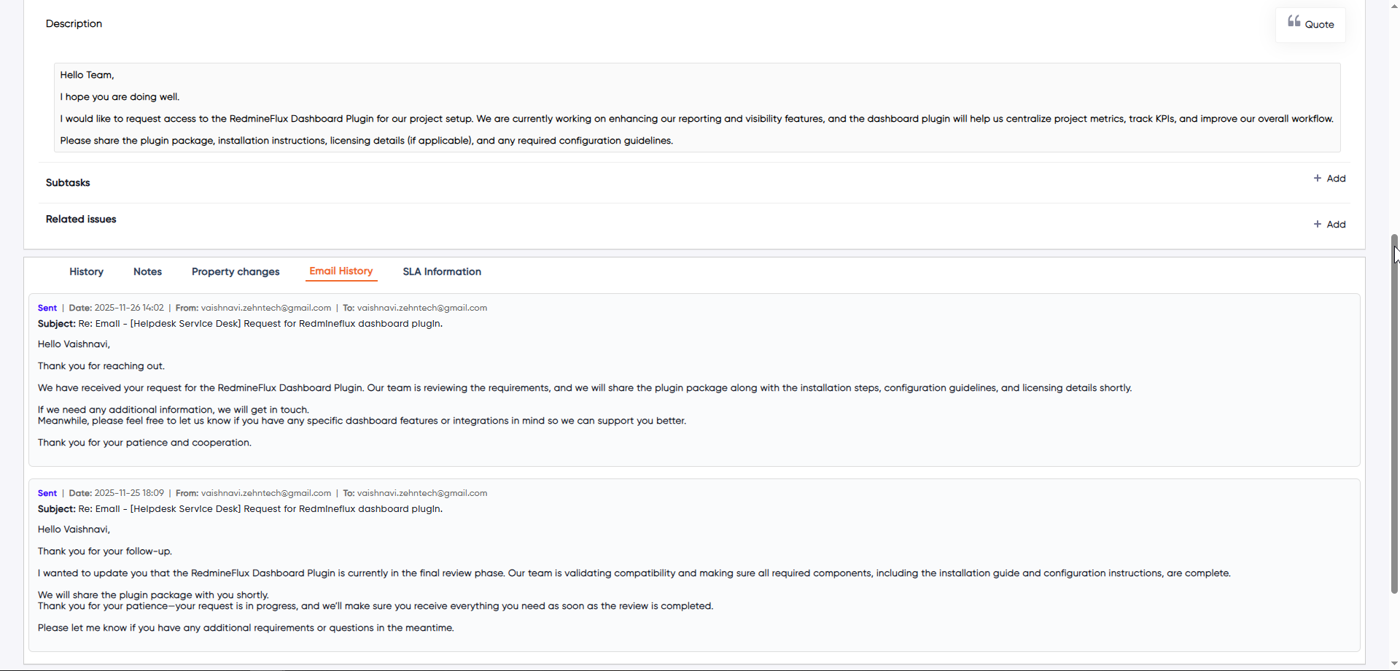1400x671 pixels.
Task: Click the sender email address in the second email
Action: pyautogui.click(x=265, y=492)
